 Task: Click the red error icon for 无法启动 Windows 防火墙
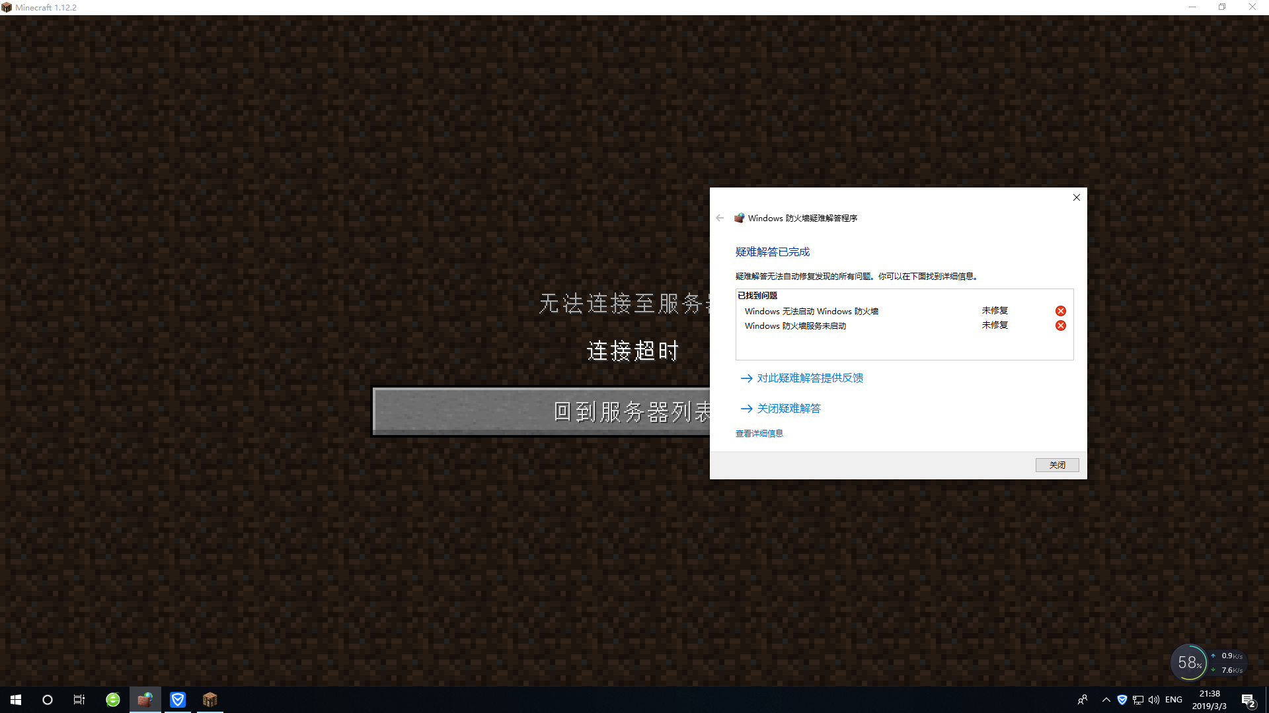coord(1060,311)
